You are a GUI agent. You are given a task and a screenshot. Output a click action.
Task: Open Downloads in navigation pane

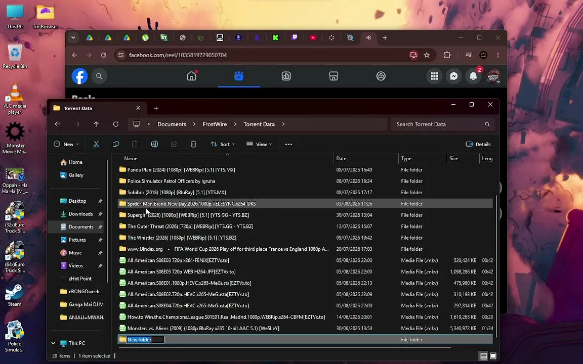[80, 214]
